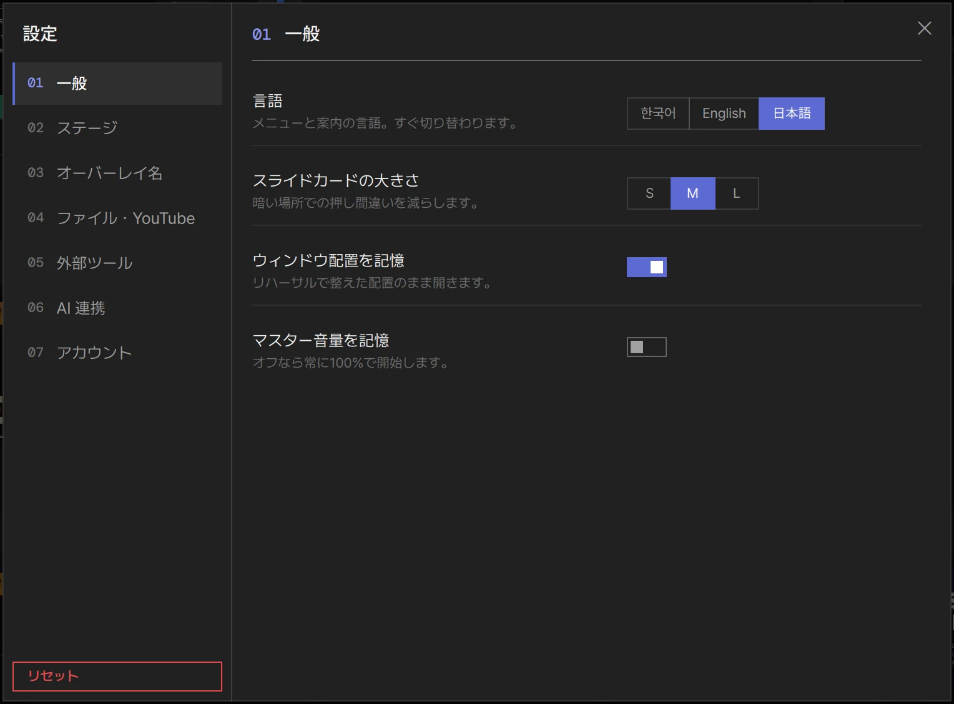Click the 設定 title text

point(40,34)
